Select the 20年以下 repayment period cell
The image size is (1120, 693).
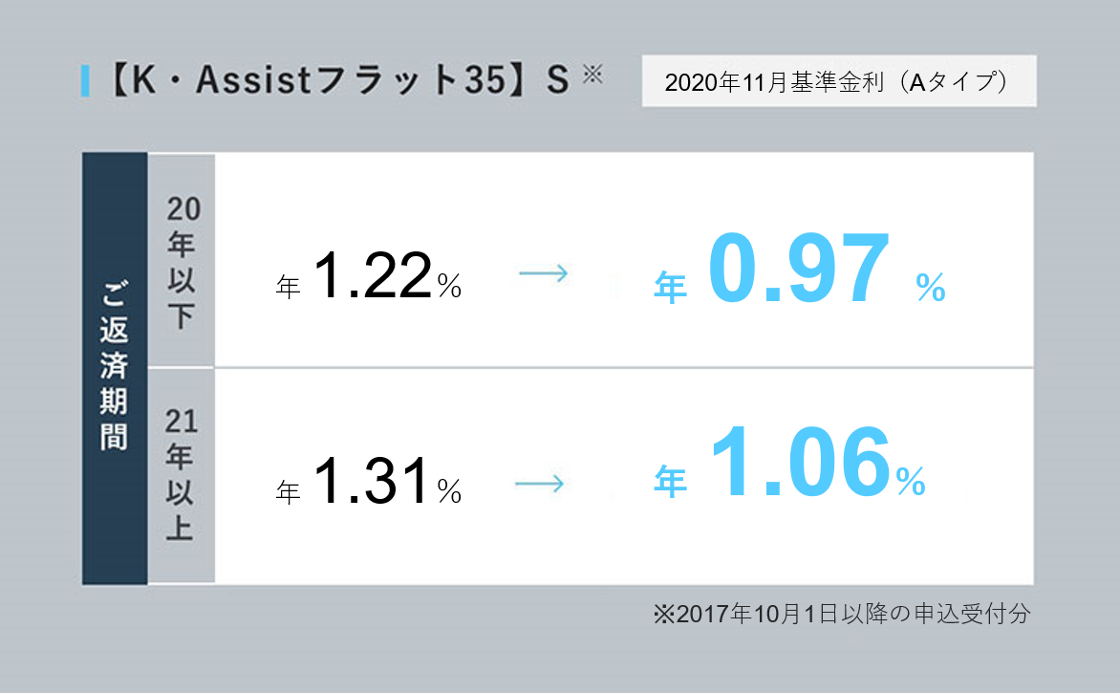click(x=182, y=261)
